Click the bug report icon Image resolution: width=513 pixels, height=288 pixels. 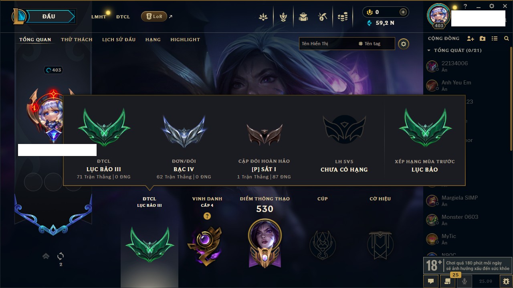pos(505,281)
